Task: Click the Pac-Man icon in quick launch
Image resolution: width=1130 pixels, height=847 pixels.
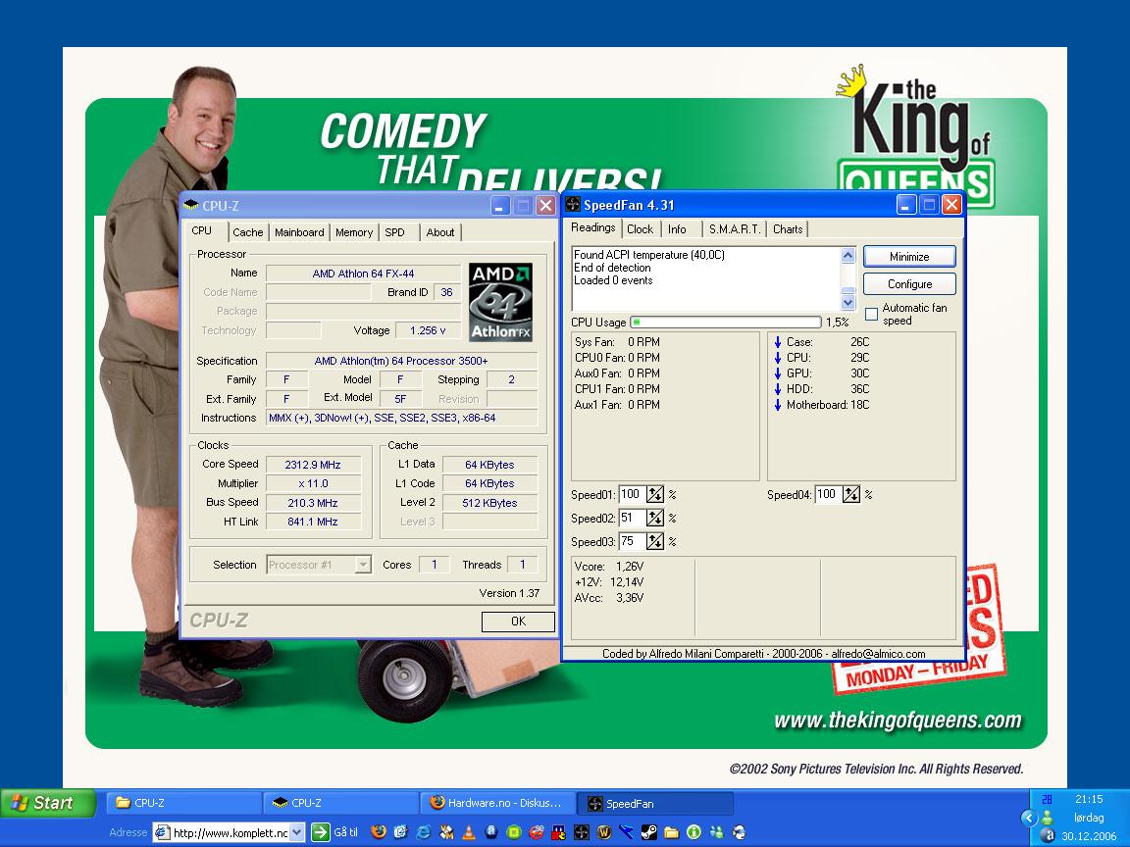Action: pos(558,832)
